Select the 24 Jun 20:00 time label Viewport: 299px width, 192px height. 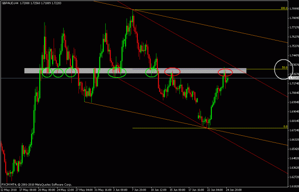click(233, 190)
